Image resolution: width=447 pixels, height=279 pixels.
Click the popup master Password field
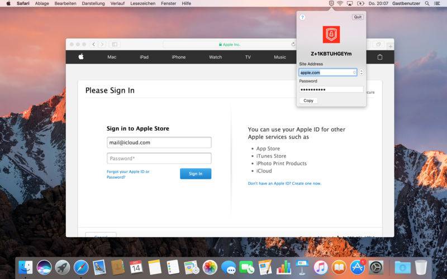pos(331,89)
